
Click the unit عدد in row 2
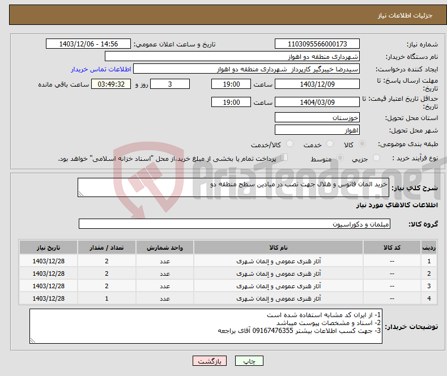[x=165, y=274]
